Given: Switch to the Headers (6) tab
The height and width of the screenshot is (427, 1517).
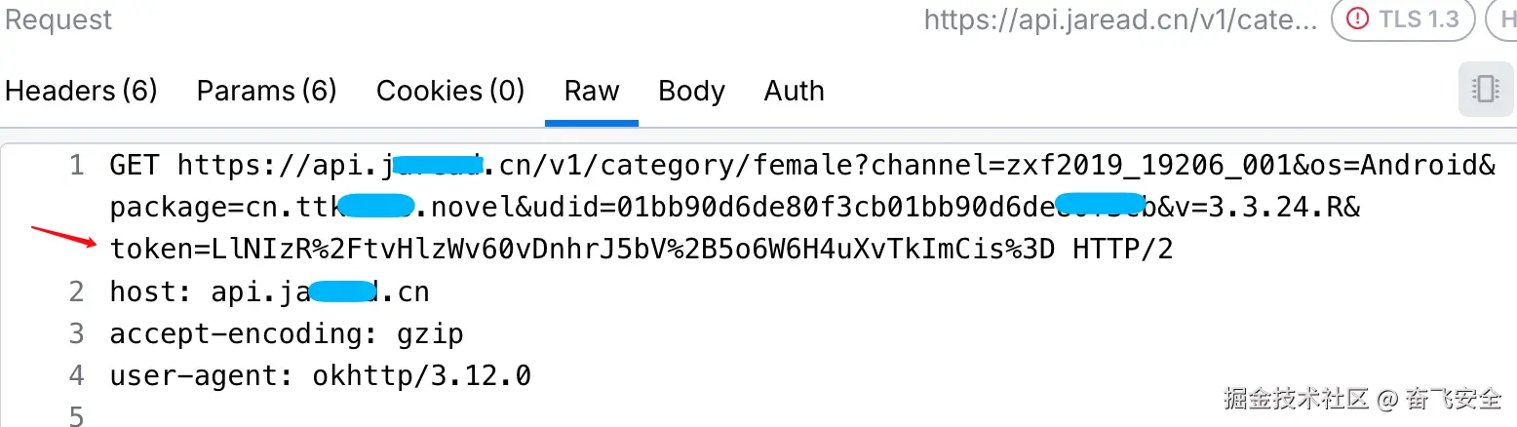Looking at the screenshot, I should click(x=82, y=91).
